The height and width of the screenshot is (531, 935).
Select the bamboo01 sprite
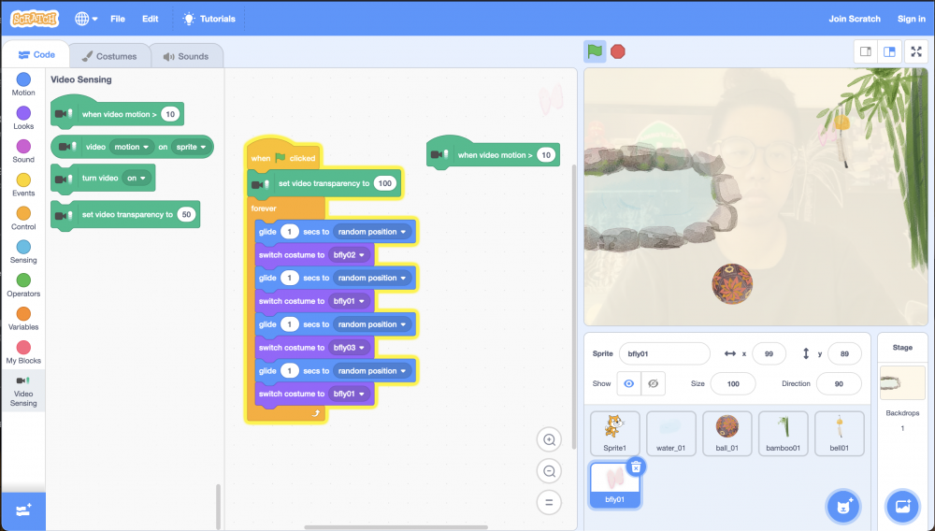point(783,433)
